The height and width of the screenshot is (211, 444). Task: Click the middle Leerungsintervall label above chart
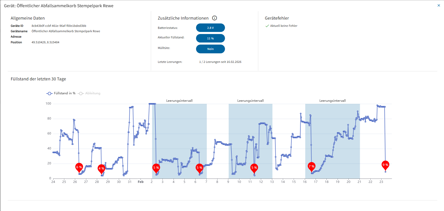[x=250, y=101]
